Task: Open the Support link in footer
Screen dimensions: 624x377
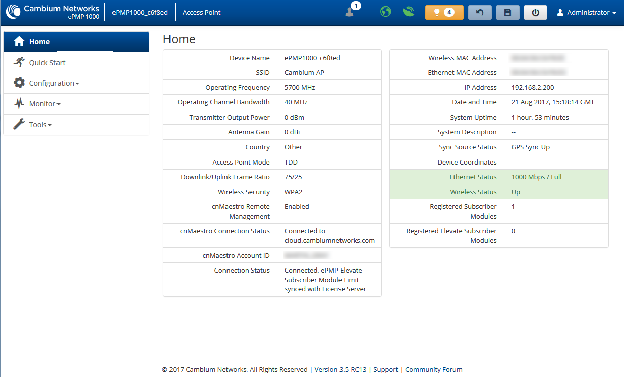Action: coord(386,369)
